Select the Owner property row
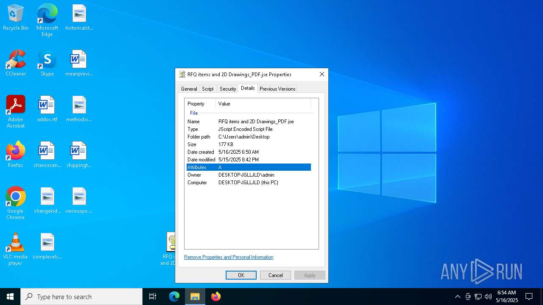 [249, 175]
